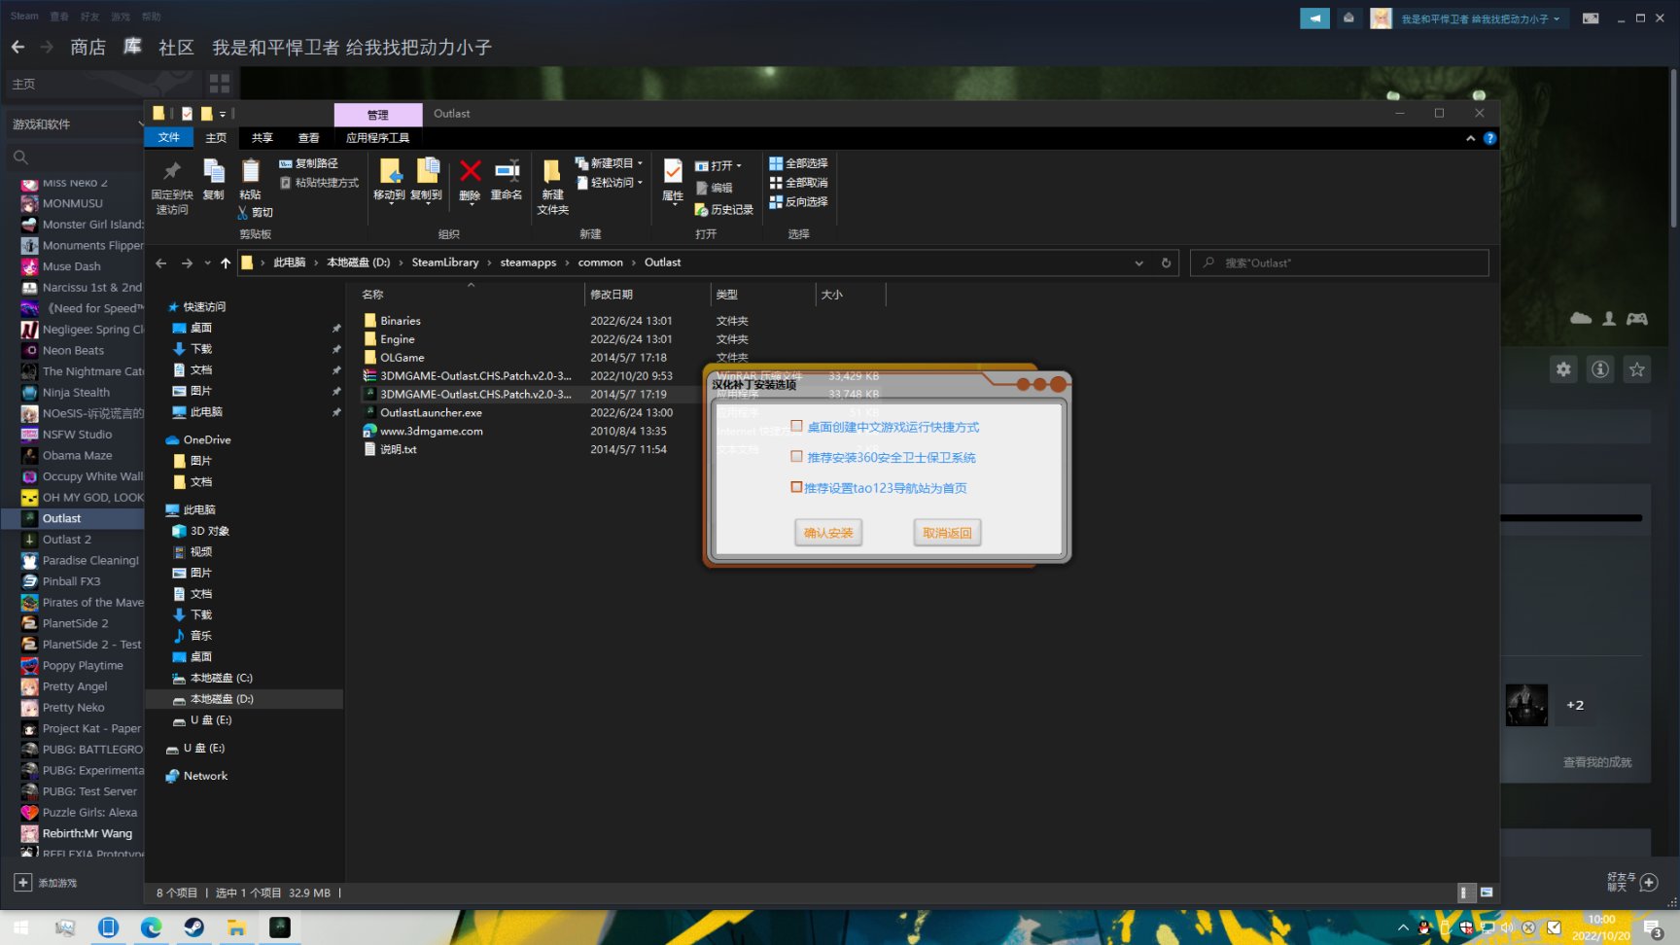The image size is (1680, 945).
Task: Click the StreamLibrary breadcrumb segment
Action: pos(445,262)
